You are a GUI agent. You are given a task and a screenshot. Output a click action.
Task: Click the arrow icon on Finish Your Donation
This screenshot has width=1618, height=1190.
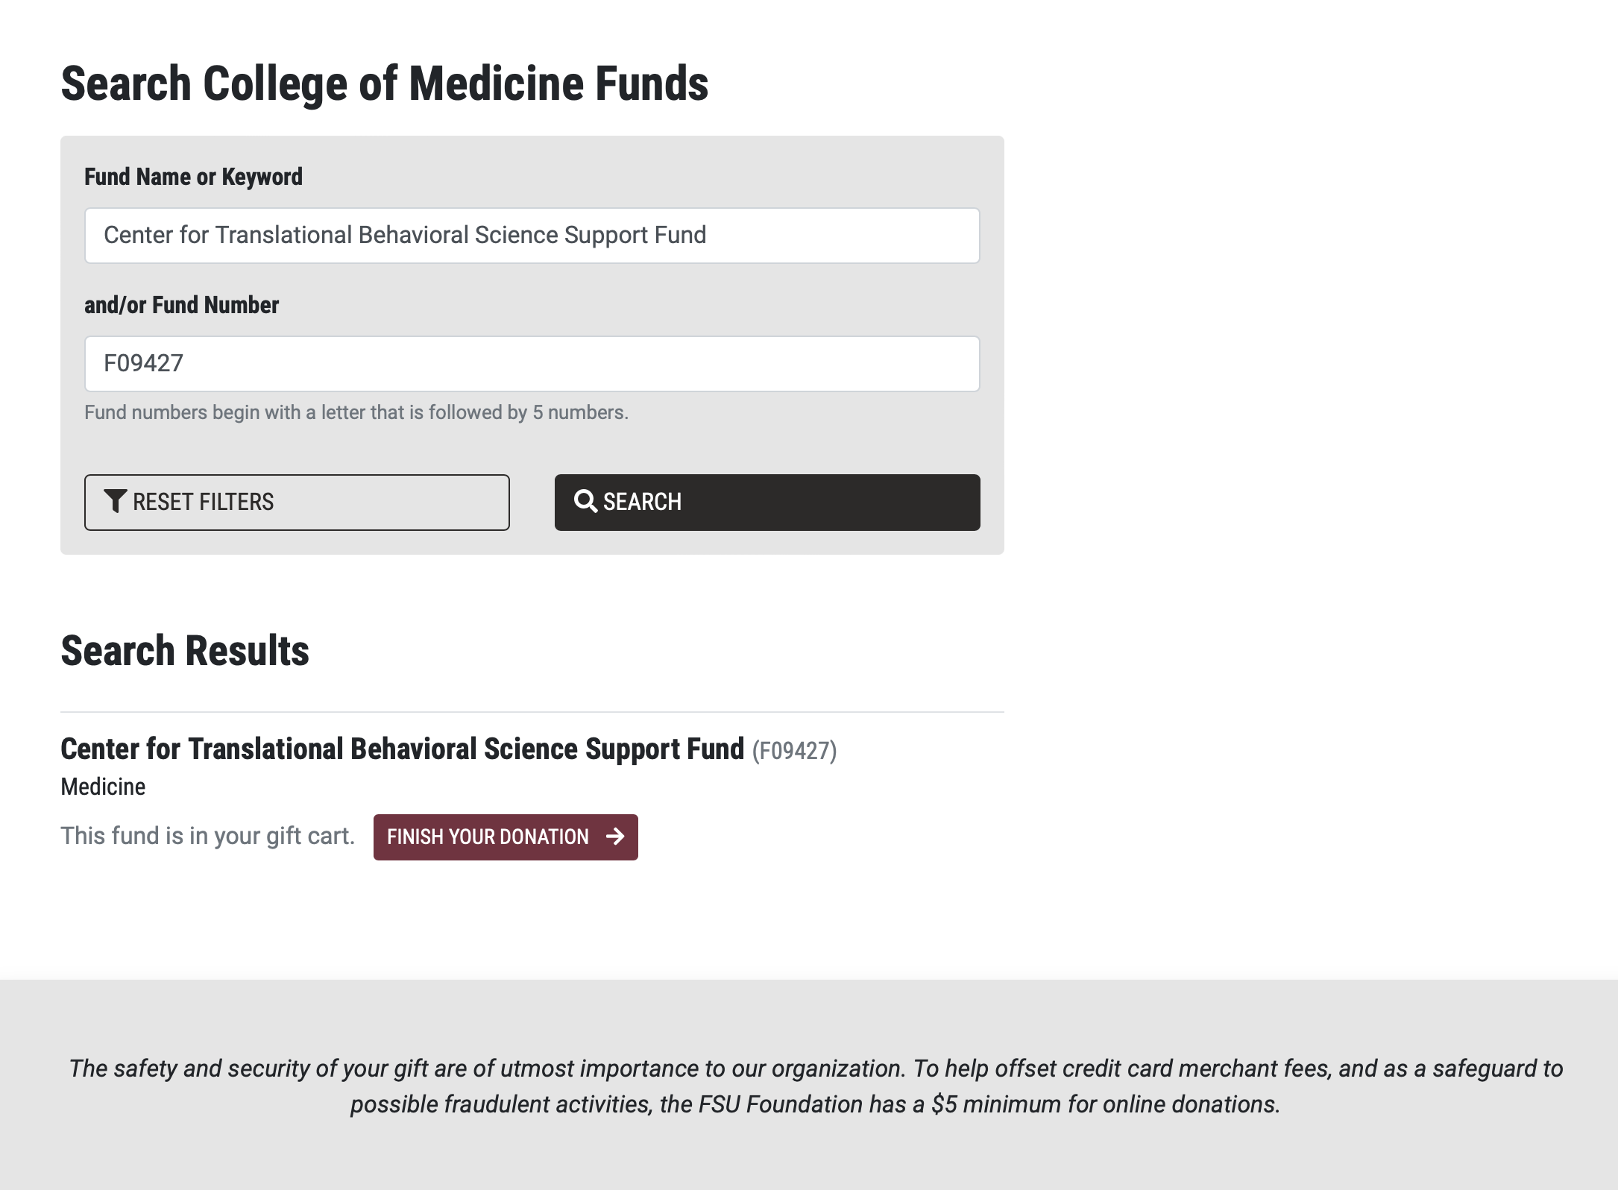tap(616, 837)
